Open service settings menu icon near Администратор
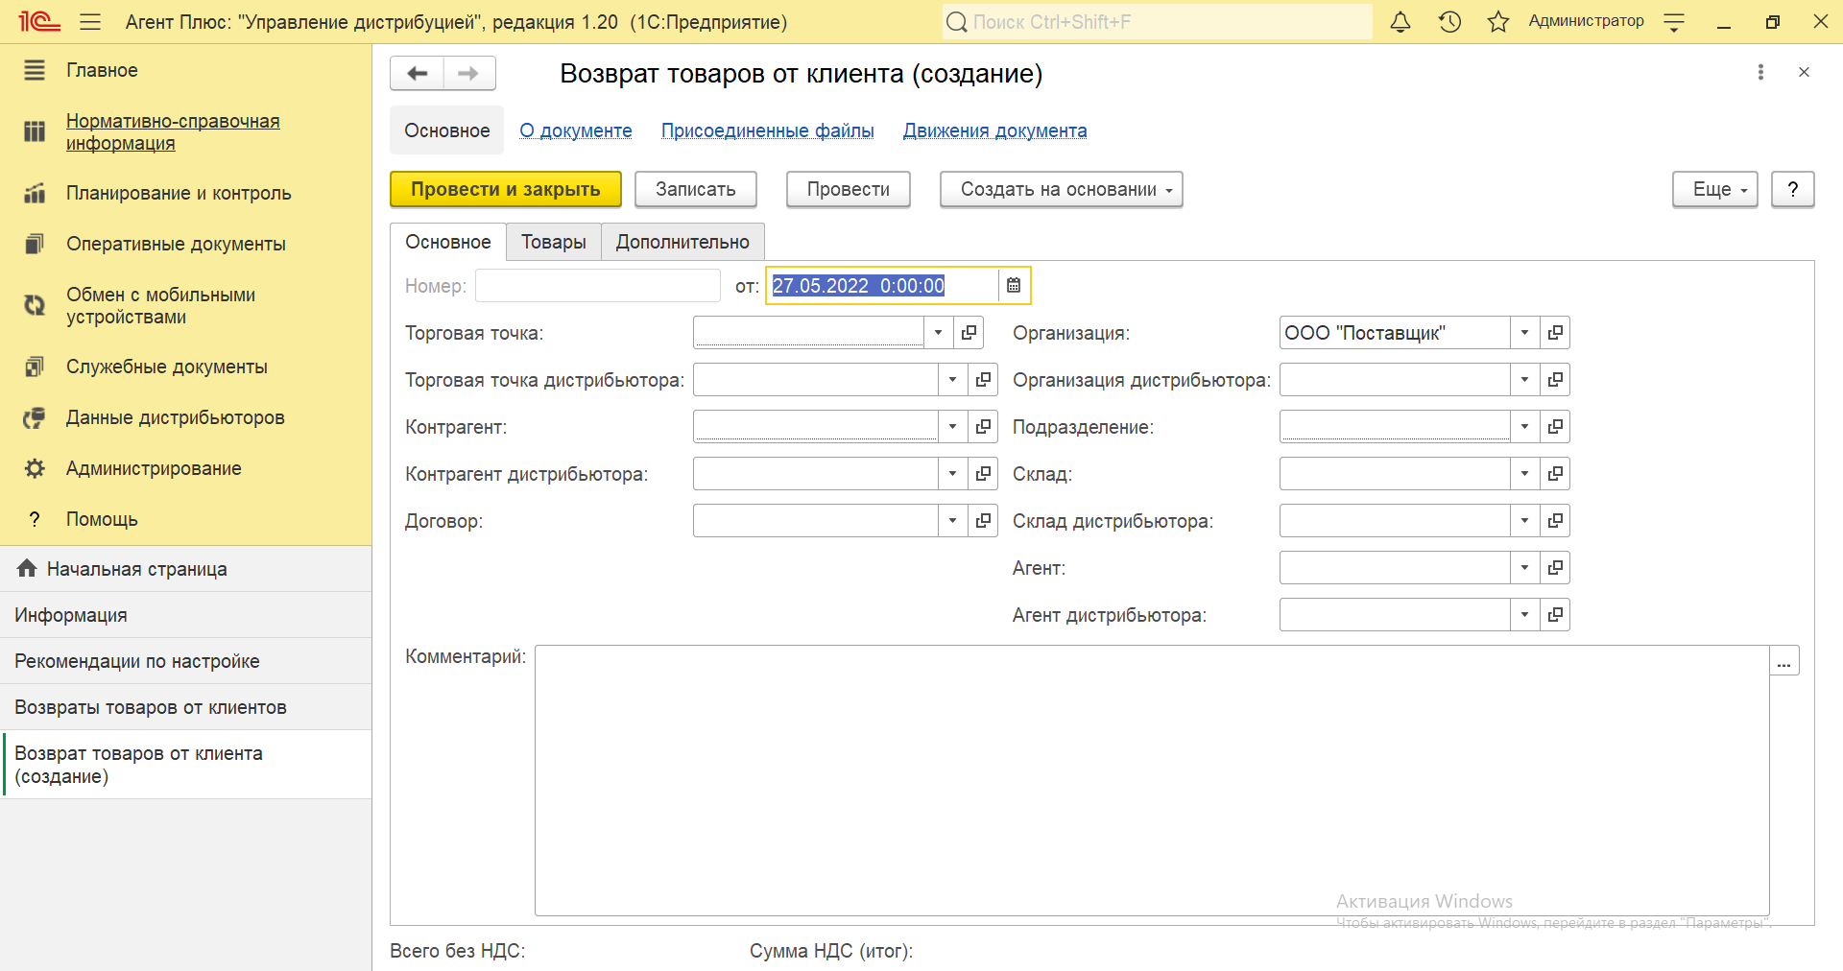 tap(1674, 22)
